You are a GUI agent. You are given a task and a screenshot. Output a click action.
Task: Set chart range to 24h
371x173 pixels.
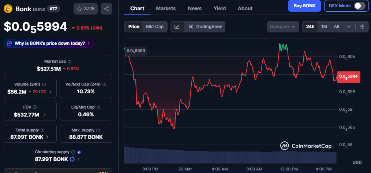(310, 27)
